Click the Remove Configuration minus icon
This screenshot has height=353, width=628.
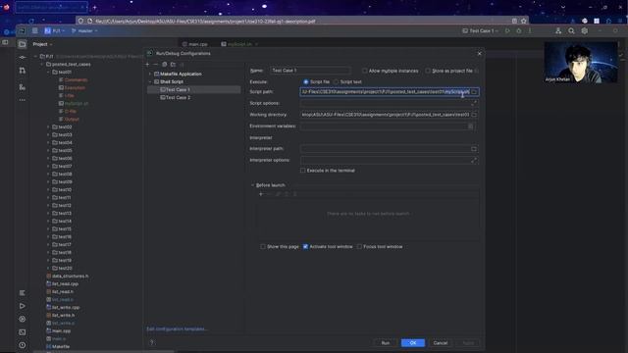pos(156,64)
